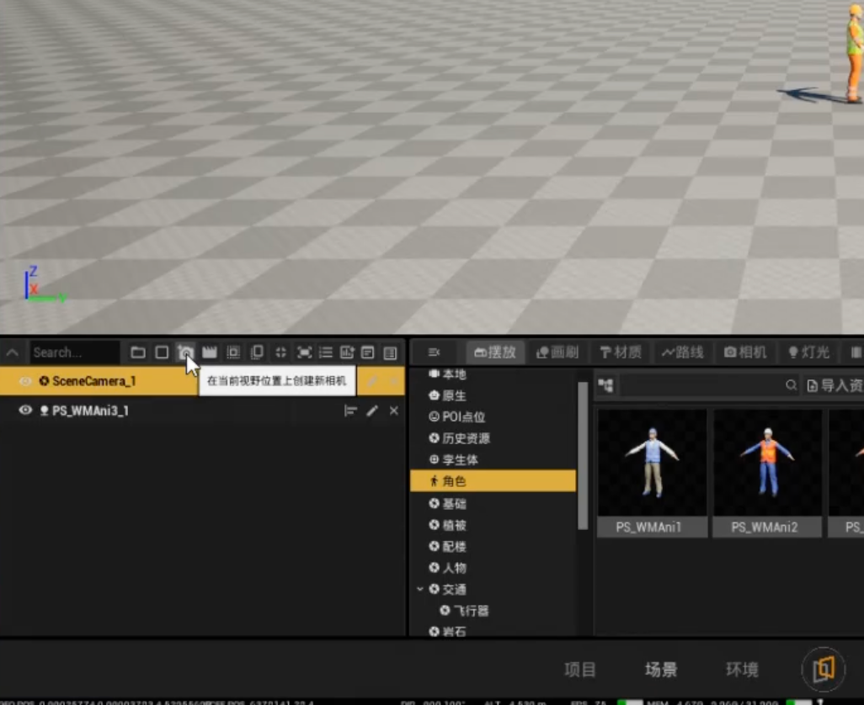Screen dimensions: 864x705
Task: Hide the PS_WMAni3_1 object with eye icon
Action: pyautogui.click(x=25, y=410)
